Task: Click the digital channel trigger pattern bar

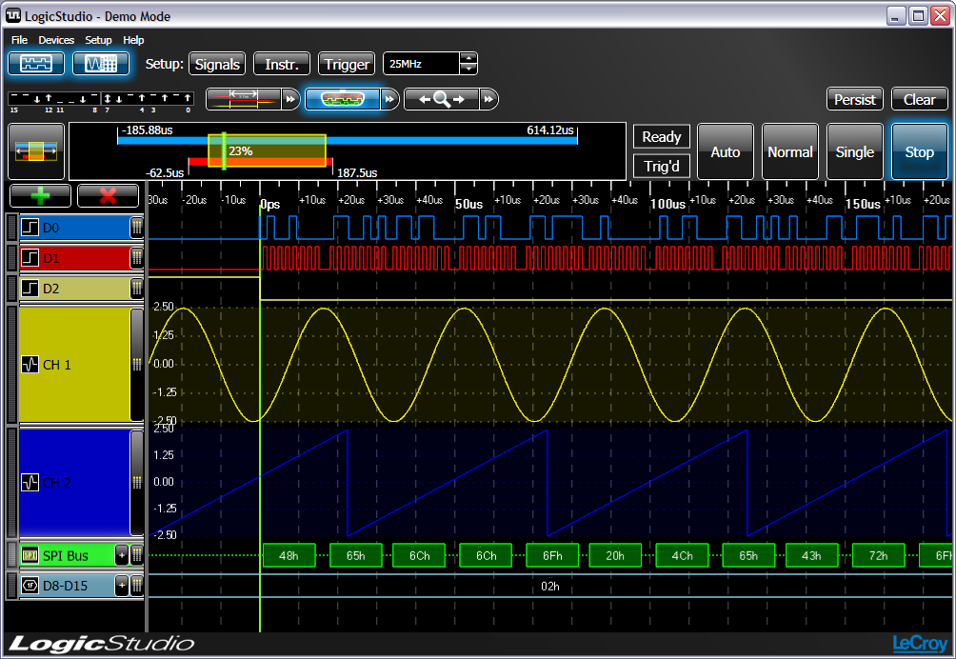Action: point(101,99)
